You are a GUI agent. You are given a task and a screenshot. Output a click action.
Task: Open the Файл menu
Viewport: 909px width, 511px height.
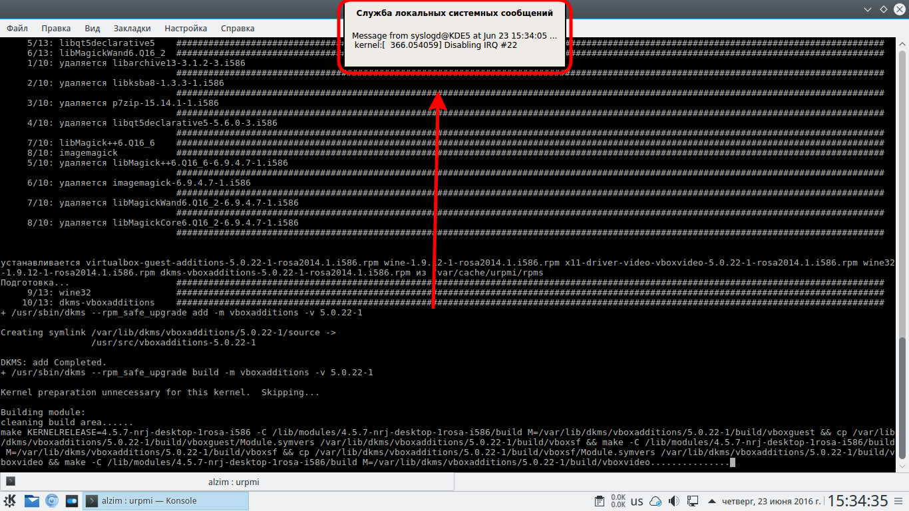[x=17, y=29]
